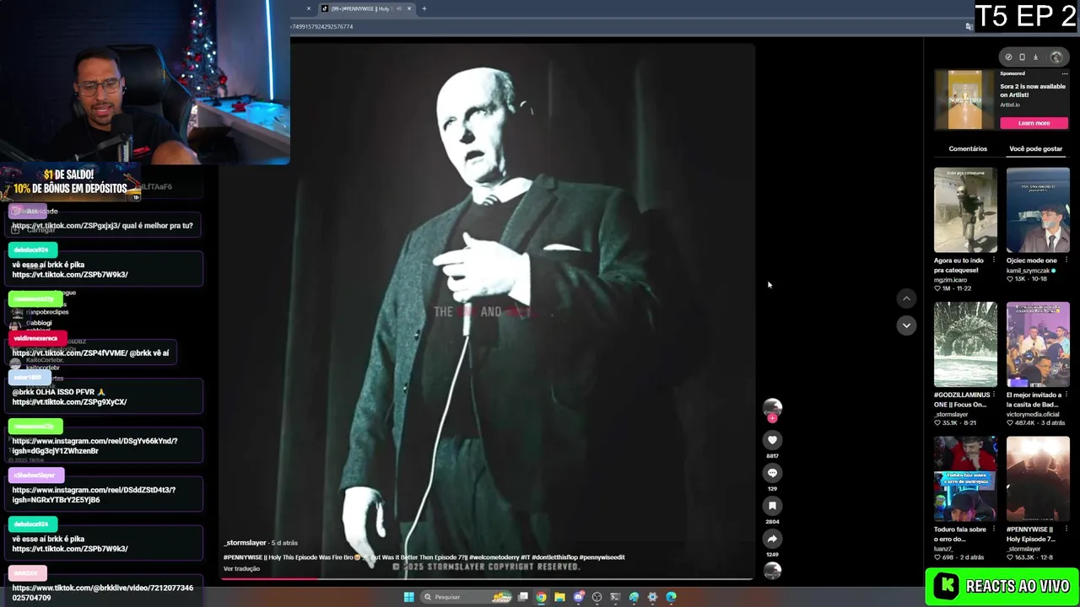Viewport: 1080px width, 607px height.
Task: Open the 'Toduro fala sobre o erro' thumbnail
Action: pyautogui.click(x=965, y=479)
